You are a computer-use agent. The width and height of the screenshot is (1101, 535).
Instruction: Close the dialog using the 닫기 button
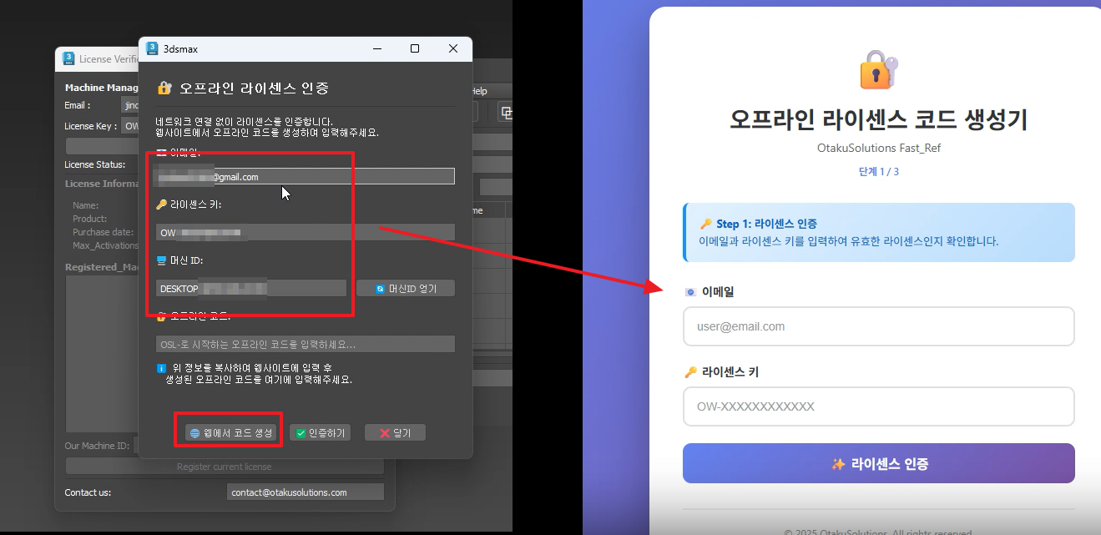[395, 433]
